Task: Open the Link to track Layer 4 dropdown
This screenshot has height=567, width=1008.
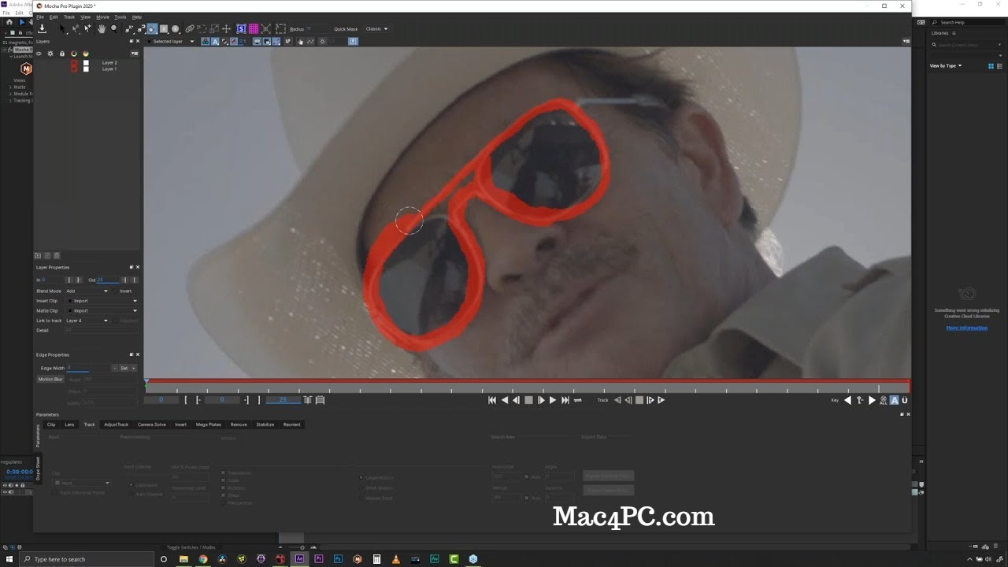Action: [87, 321]
